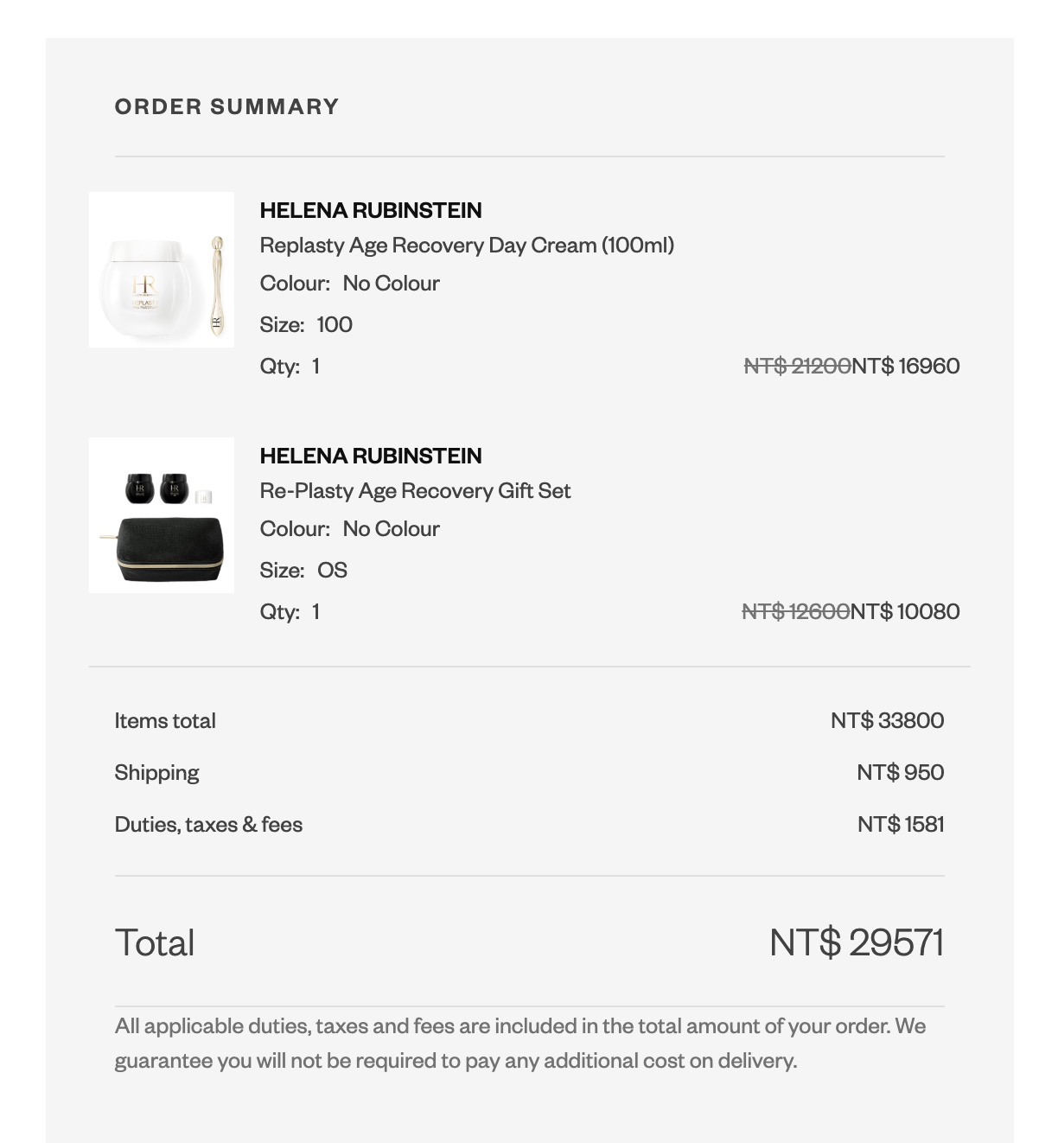Image resolution: width=1039 pixels, height=1143 pixels.
Task: Click Helena Rubinstein brand above Day Cream
Action: point(371,210)
